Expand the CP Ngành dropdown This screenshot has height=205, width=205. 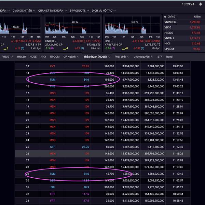click(71, 57)
